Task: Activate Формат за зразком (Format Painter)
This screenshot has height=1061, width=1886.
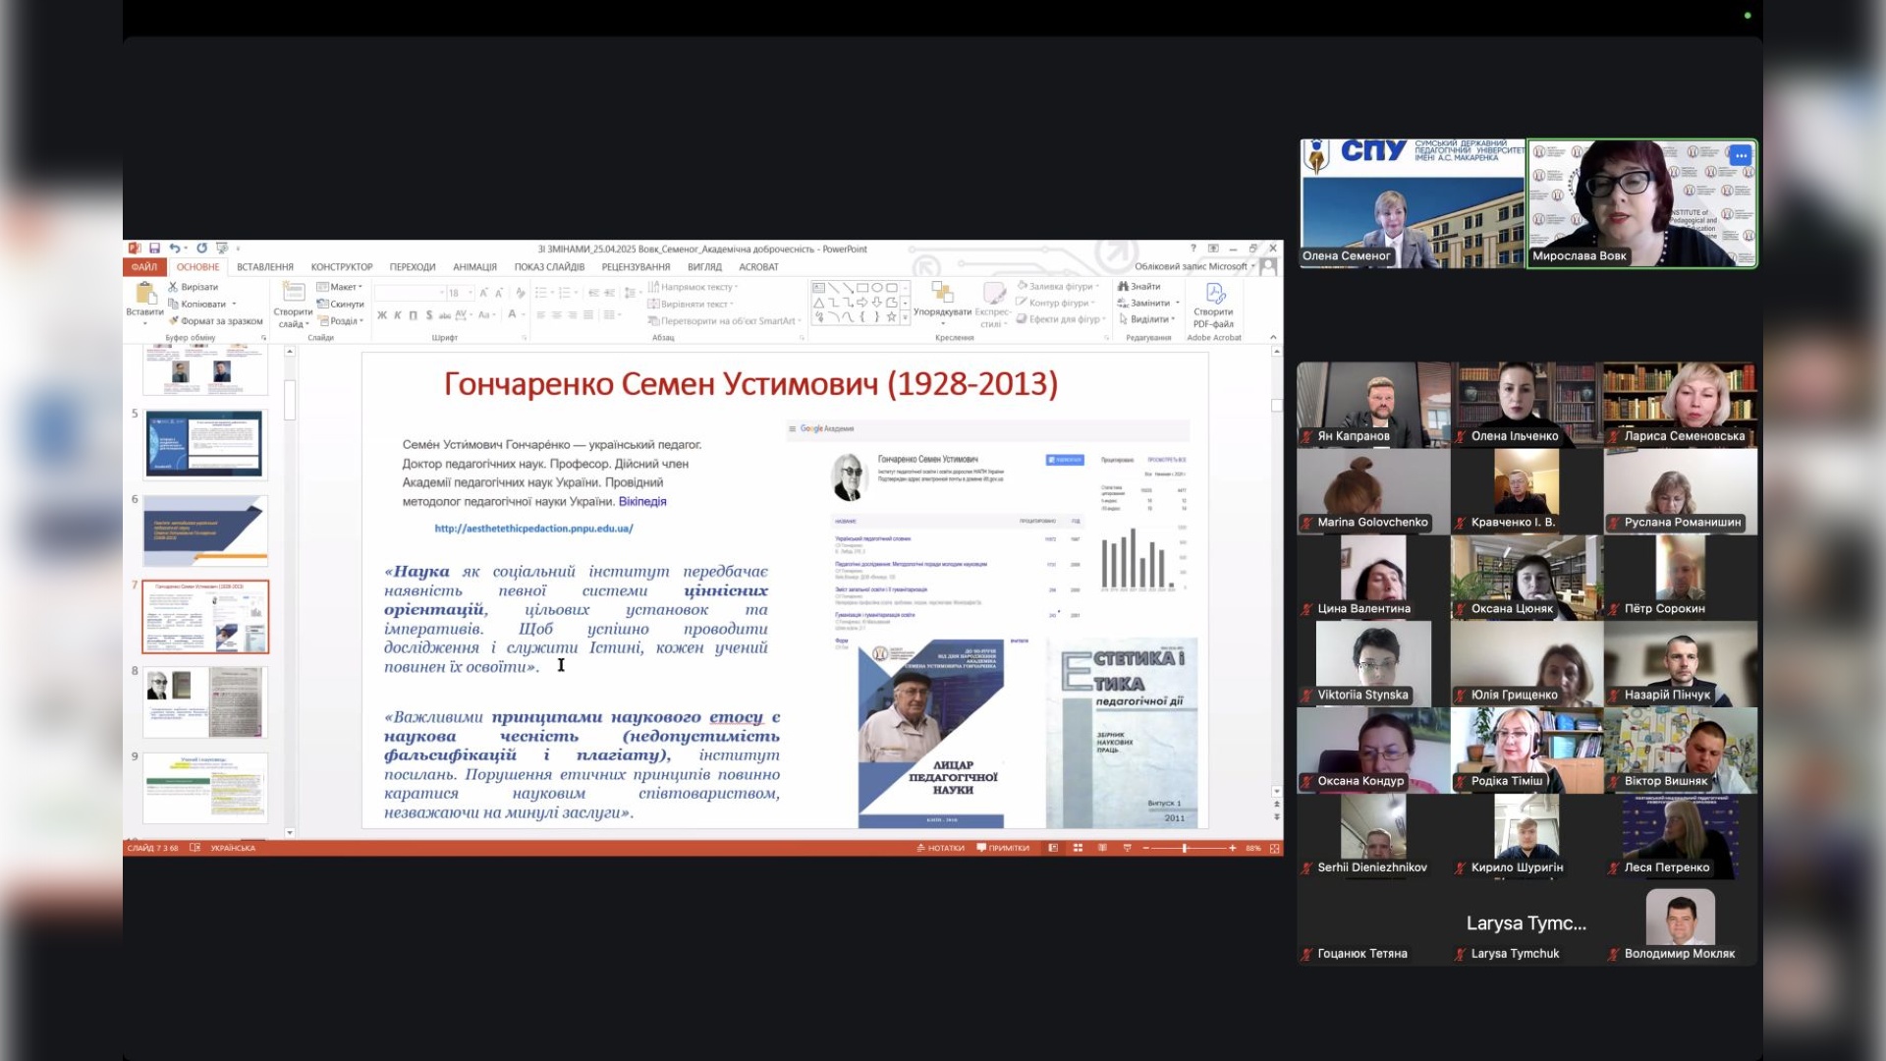Action: (x=216, y=320)
